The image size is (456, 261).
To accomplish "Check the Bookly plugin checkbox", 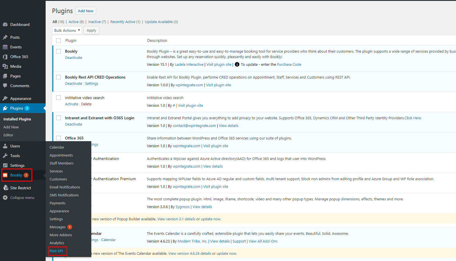I will 58,51.
